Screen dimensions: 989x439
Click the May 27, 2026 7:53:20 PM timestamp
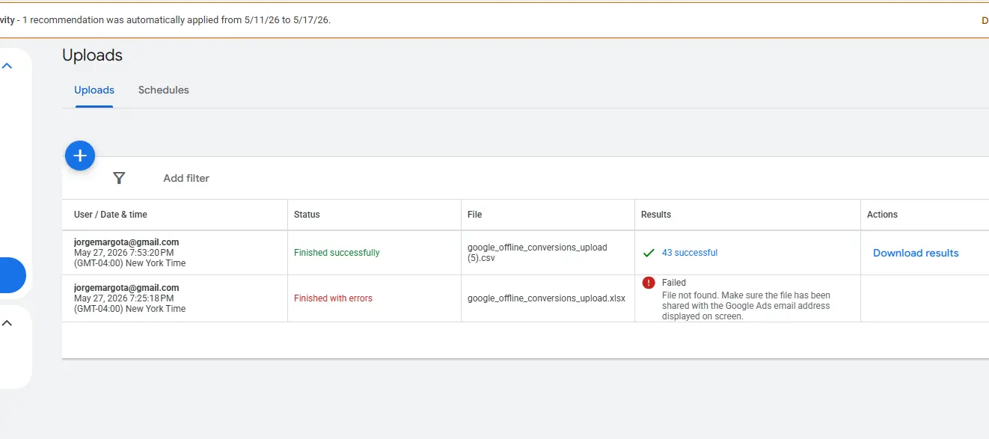pyautogui.click(x=124, y=253)
